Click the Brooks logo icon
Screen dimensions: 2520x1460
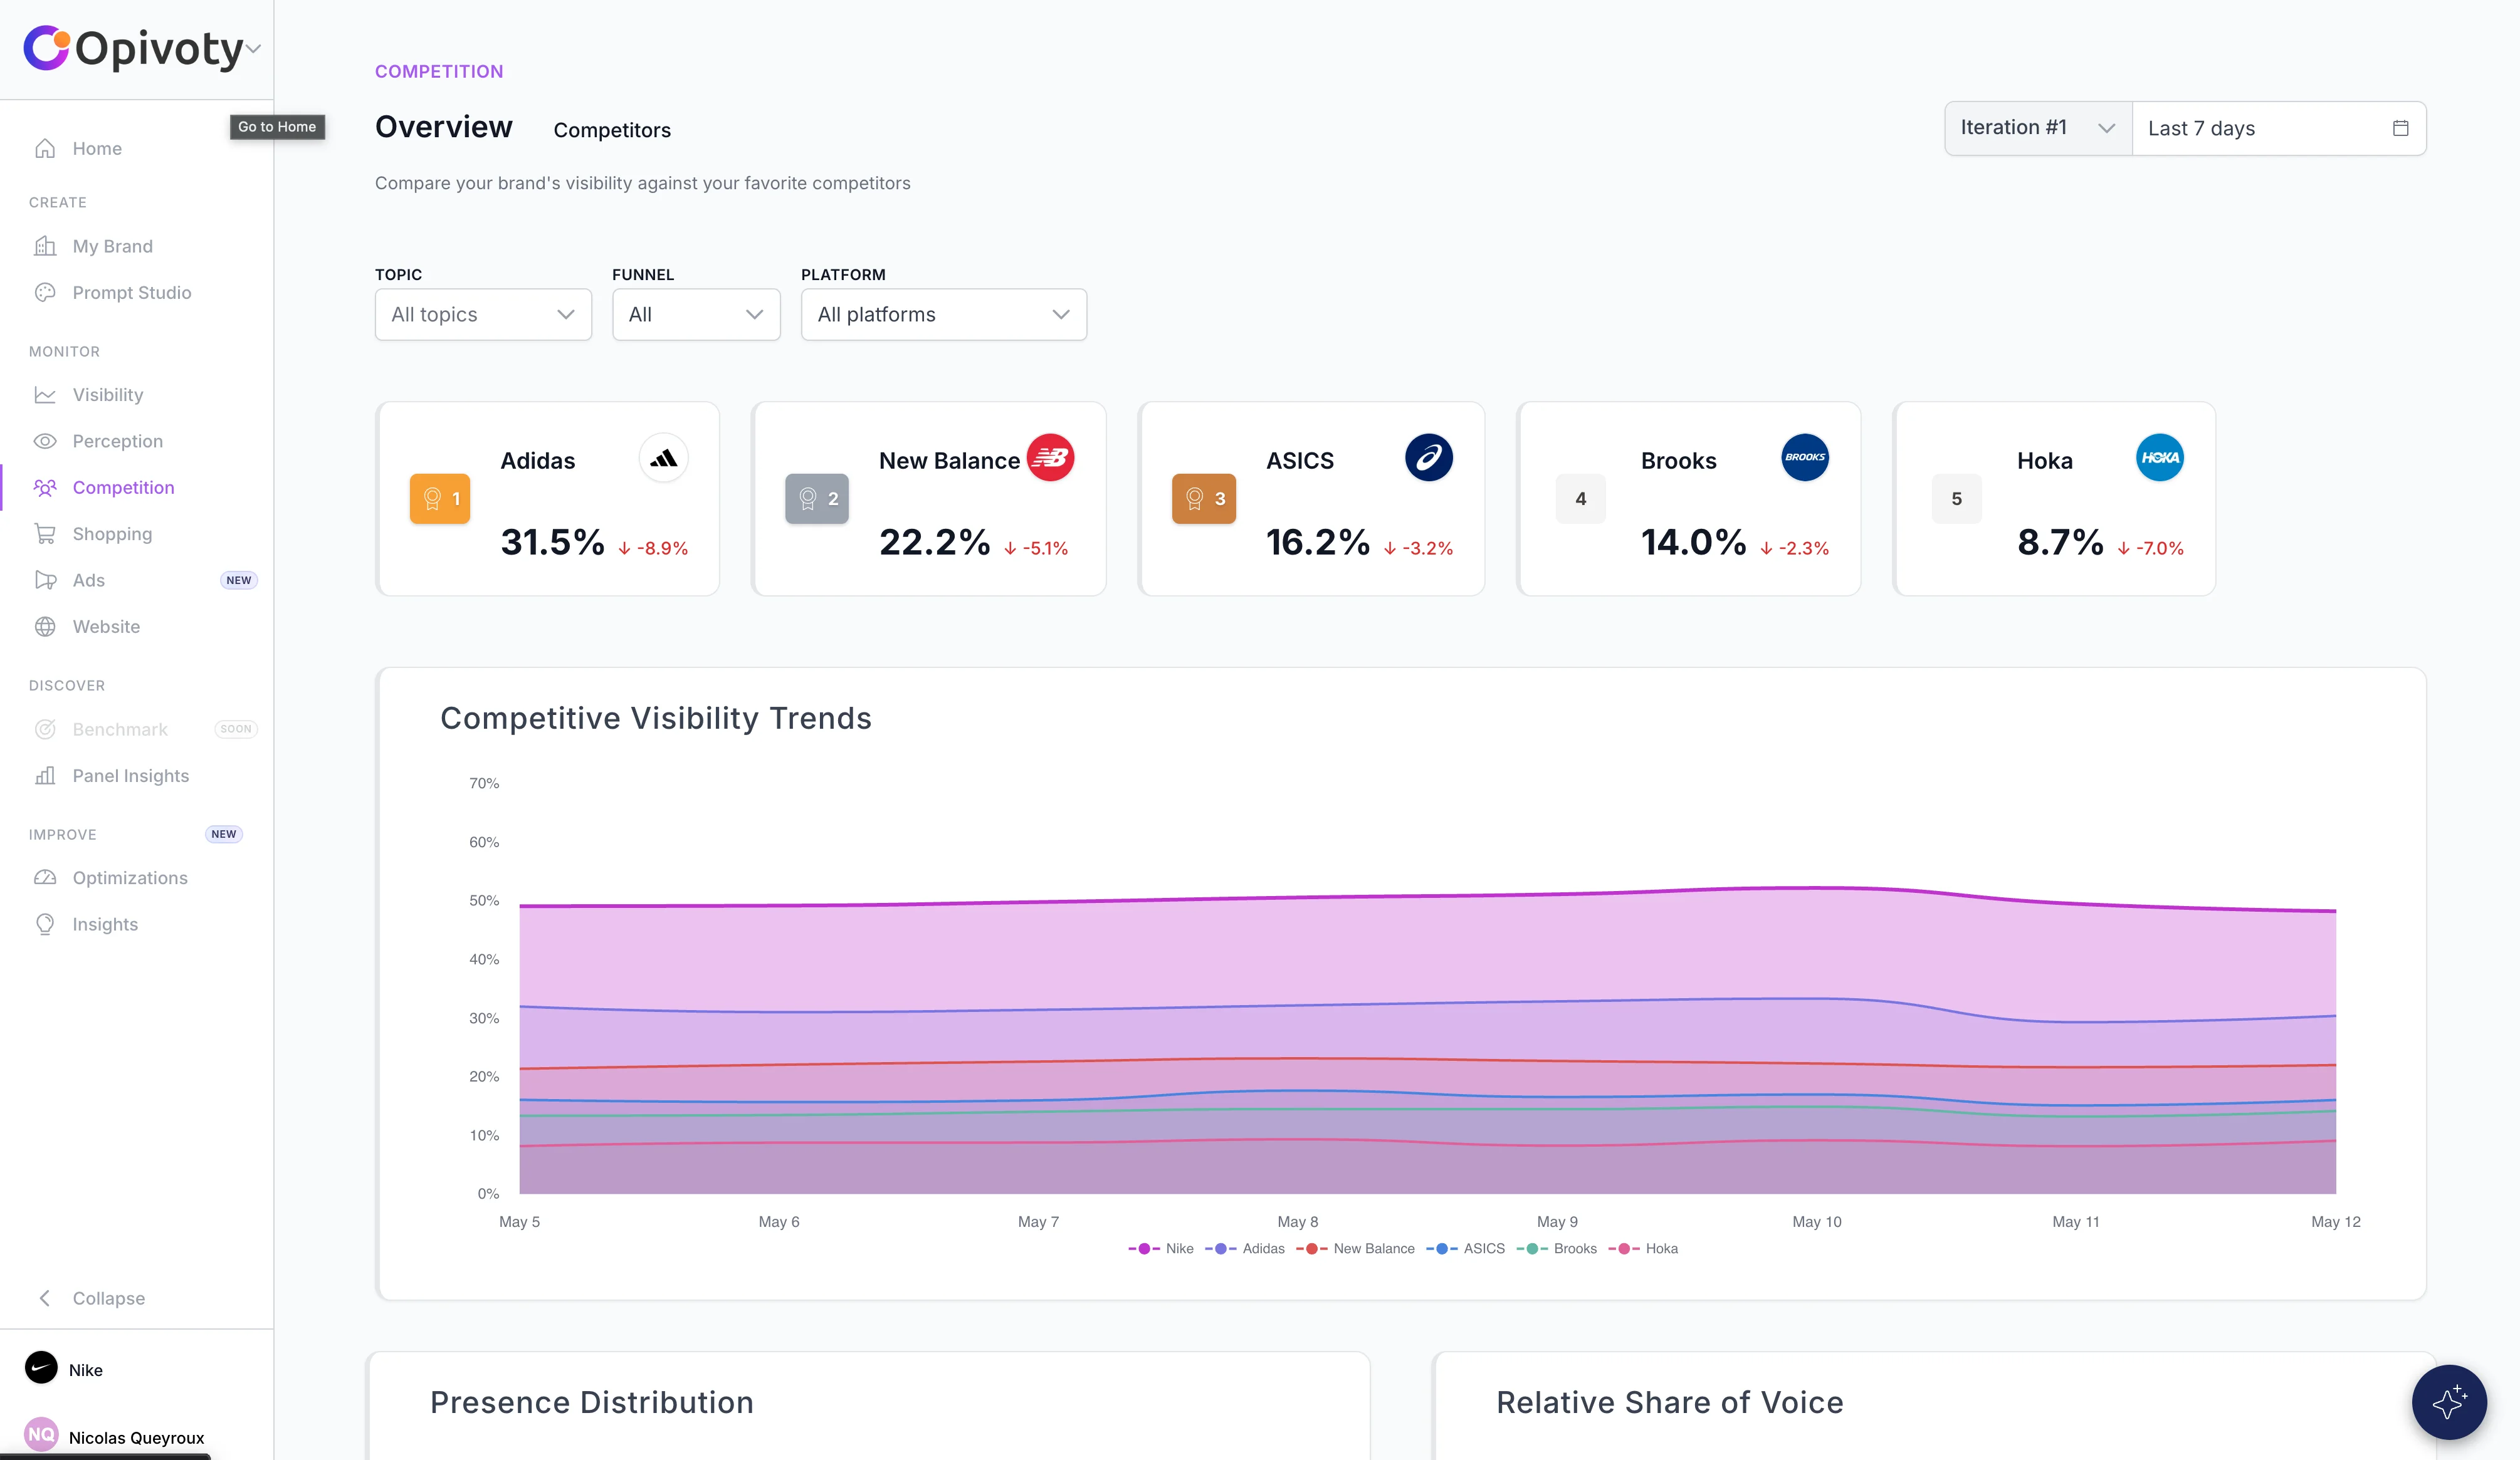[1805, 457]
